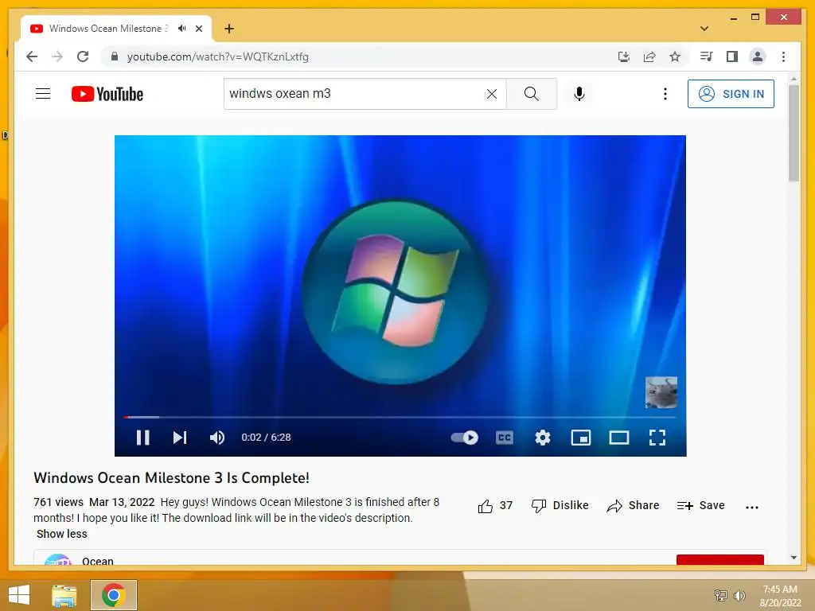This screenshot has height=611, width=815.
Task: Open more actions ellipsis below video
Action: click(x=751, y=507)
